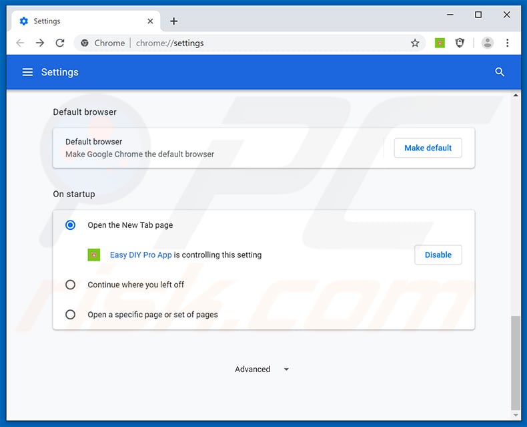
Task: Open the Easy DIY Pro App link
Action: tap(141, 255)
